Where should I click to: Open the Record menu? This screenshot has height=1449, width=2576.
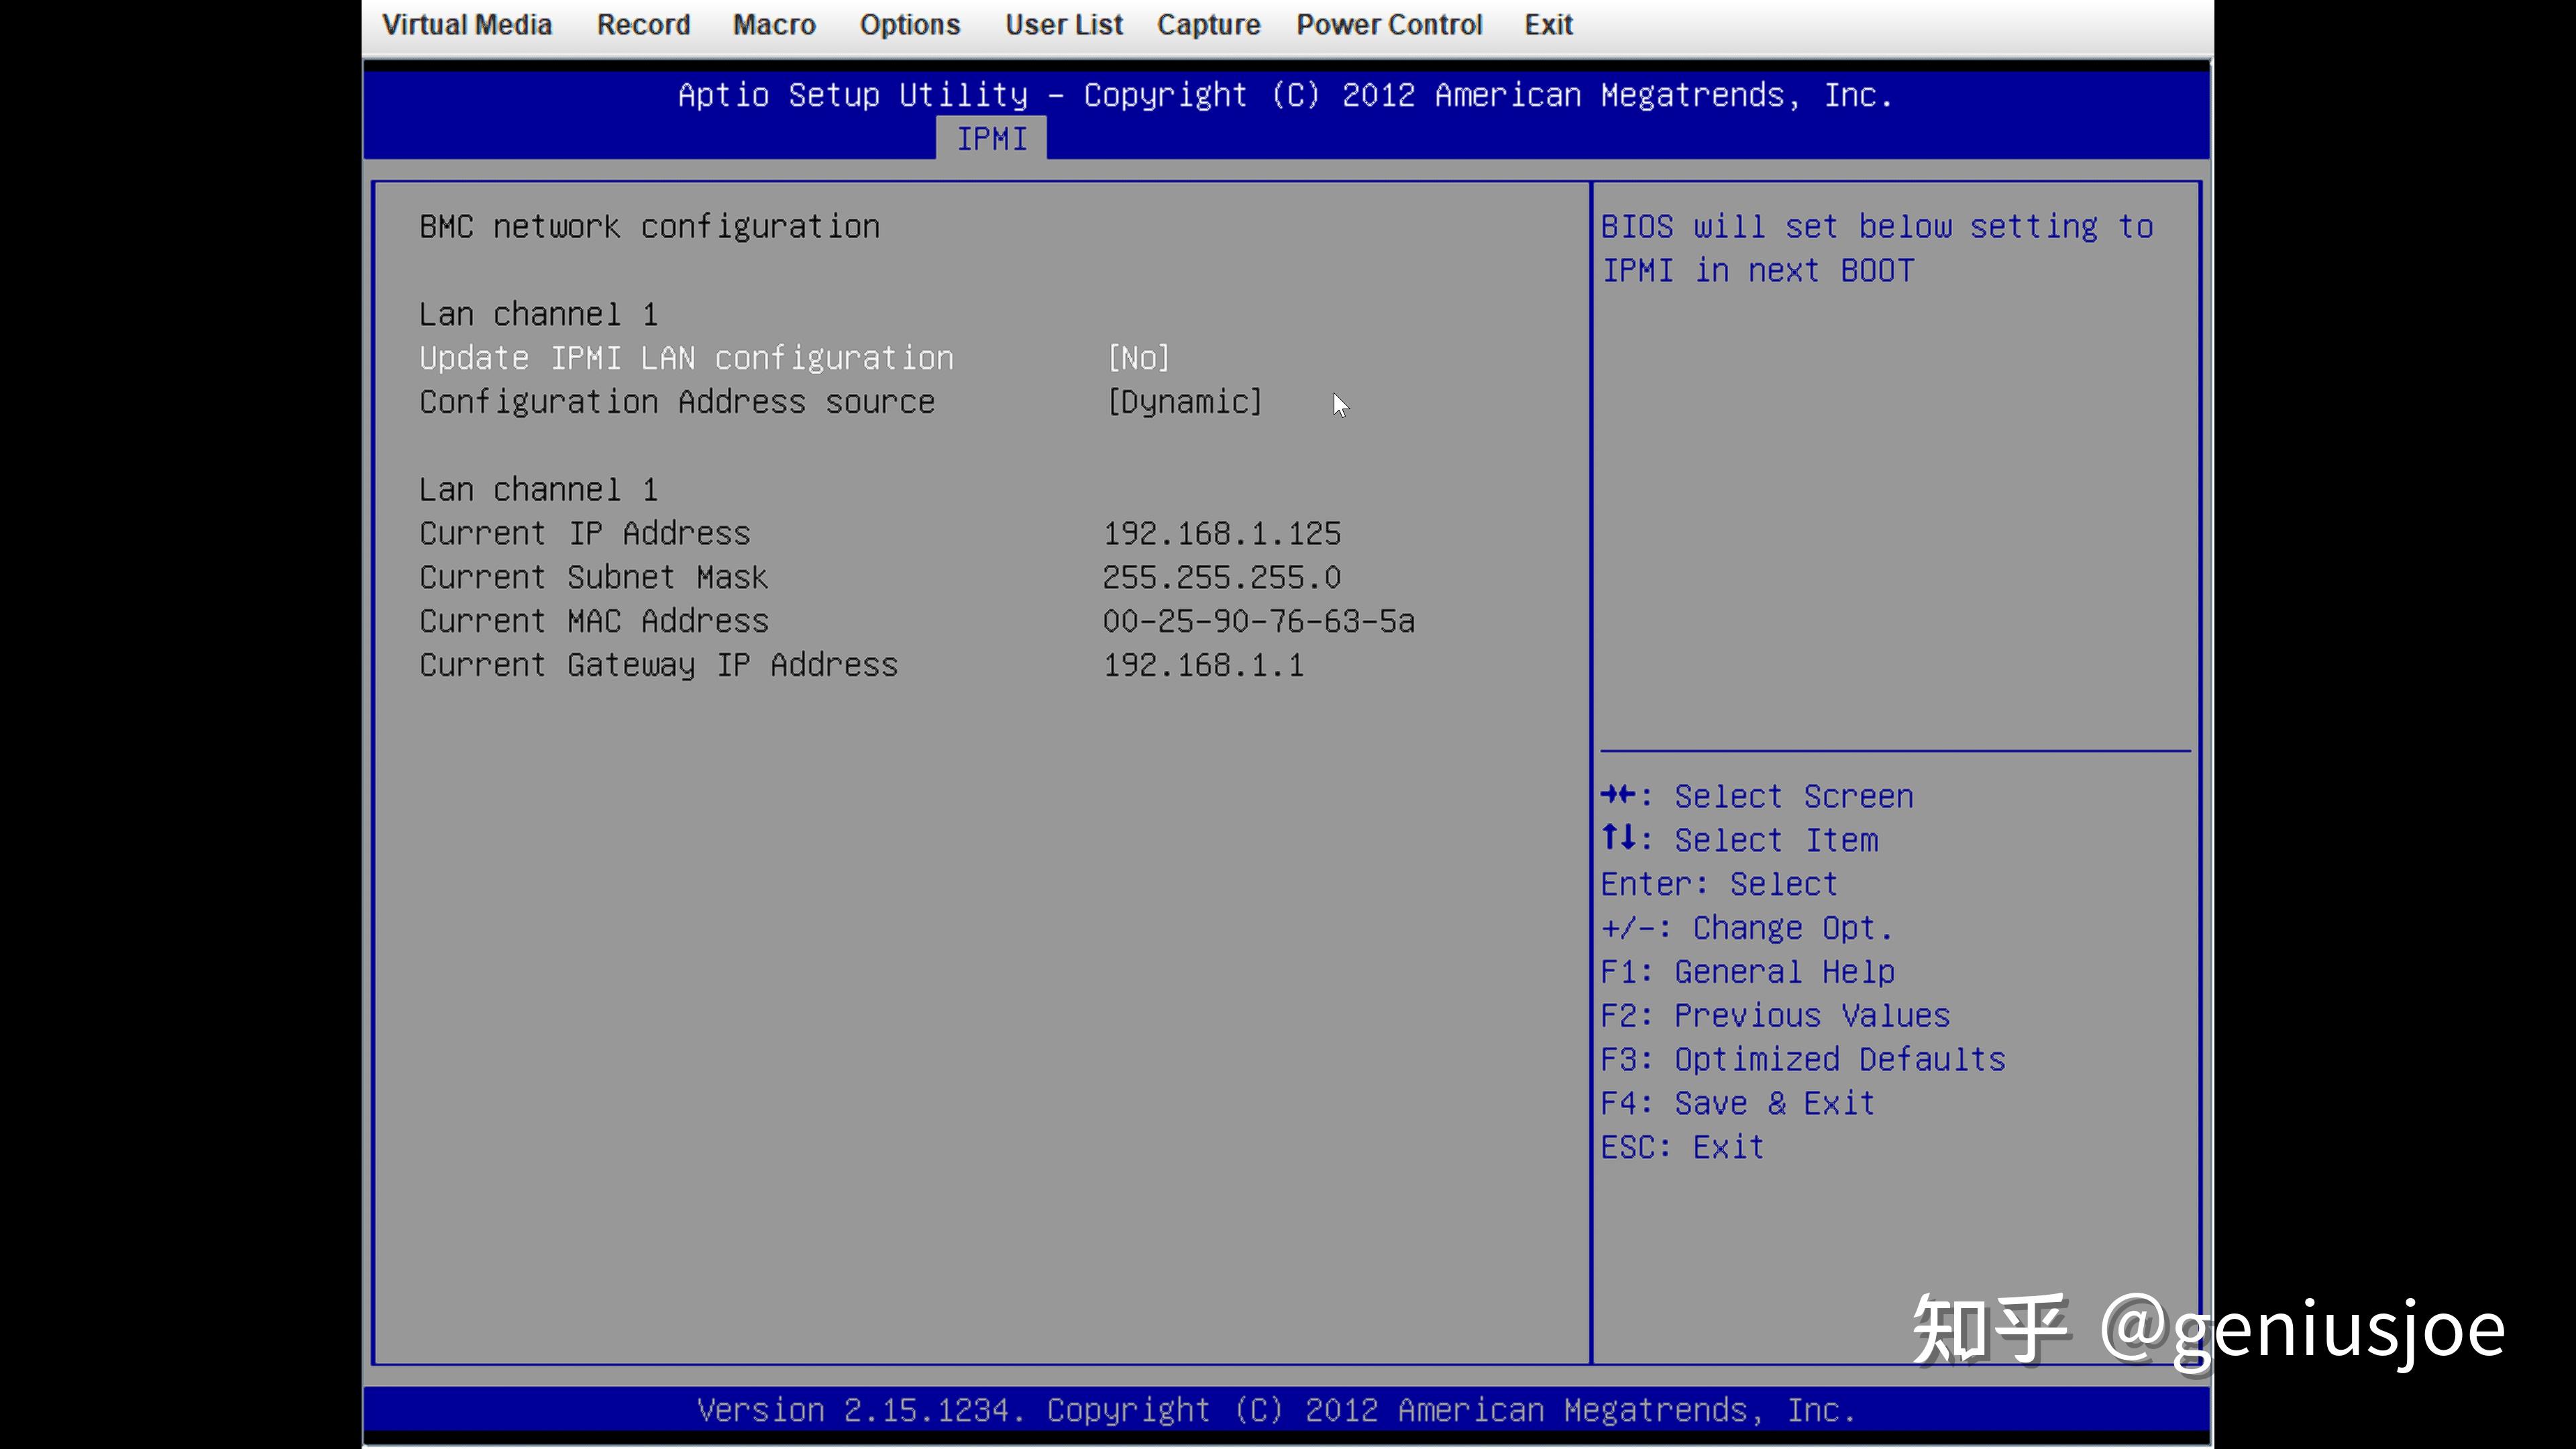coord(643,25)
